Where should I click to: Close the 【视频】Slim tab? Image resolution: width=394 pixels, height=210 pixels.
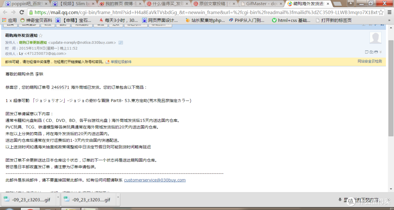pos(93,4)
